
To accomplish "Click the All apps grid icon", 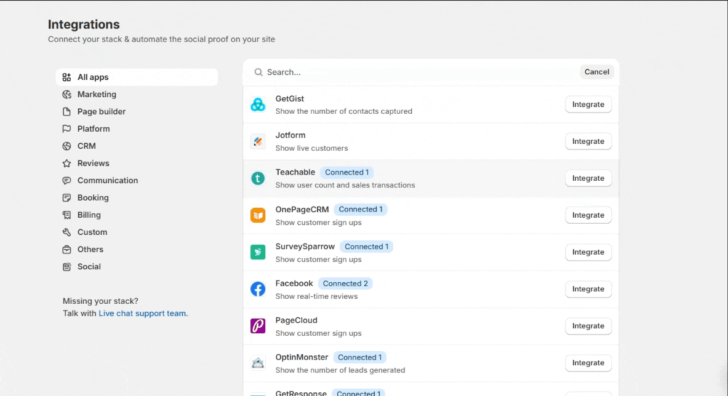I will tap(67, 77).
